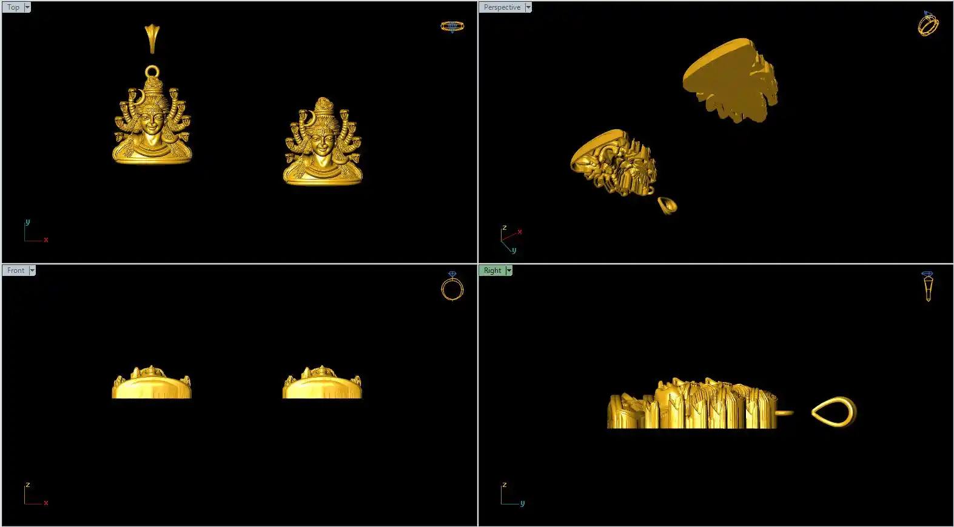Open the Perspective viewport dropdown arrow

click(x=528, y=7)
